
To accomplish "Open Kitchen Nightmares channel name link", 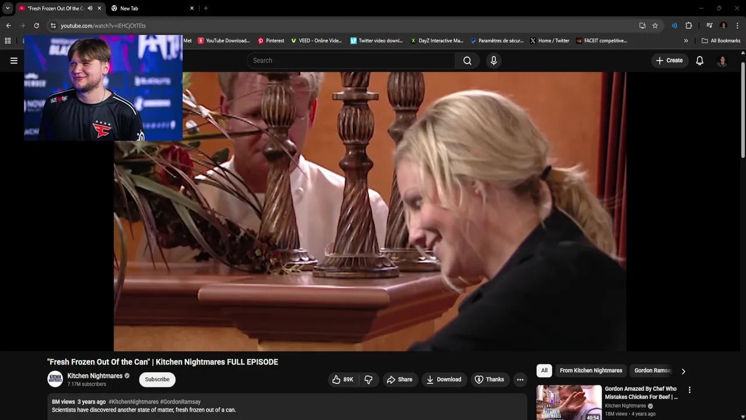I will click(x=95, y=376).
